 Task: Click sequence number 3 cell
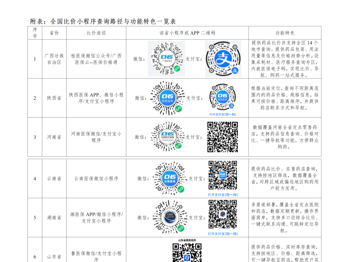pyautogui.click(x=35, y=137)
